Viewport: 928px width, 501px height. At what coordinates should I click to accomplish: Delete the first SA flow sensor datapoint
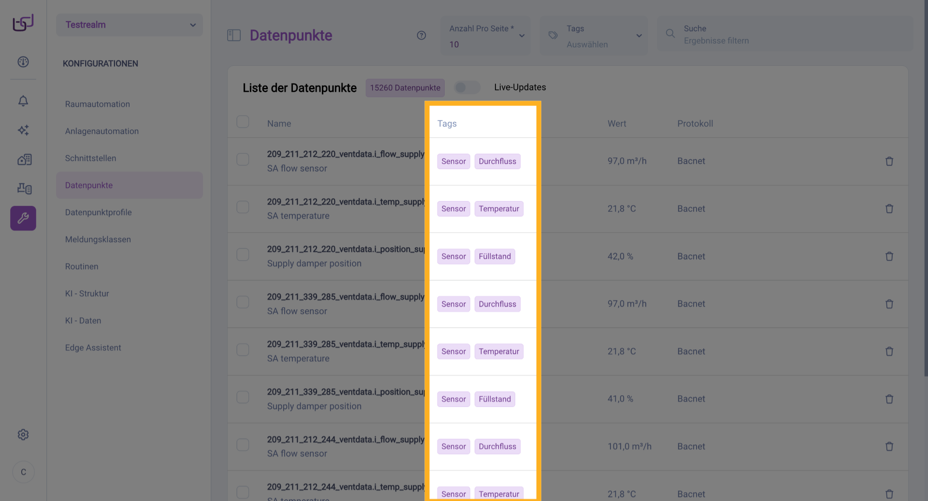click(x=889, y=161)
